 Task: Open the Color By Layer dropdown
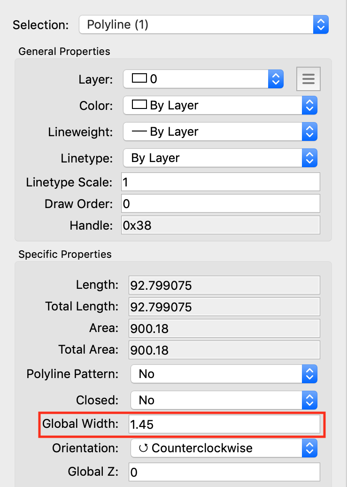coord(220,106)
